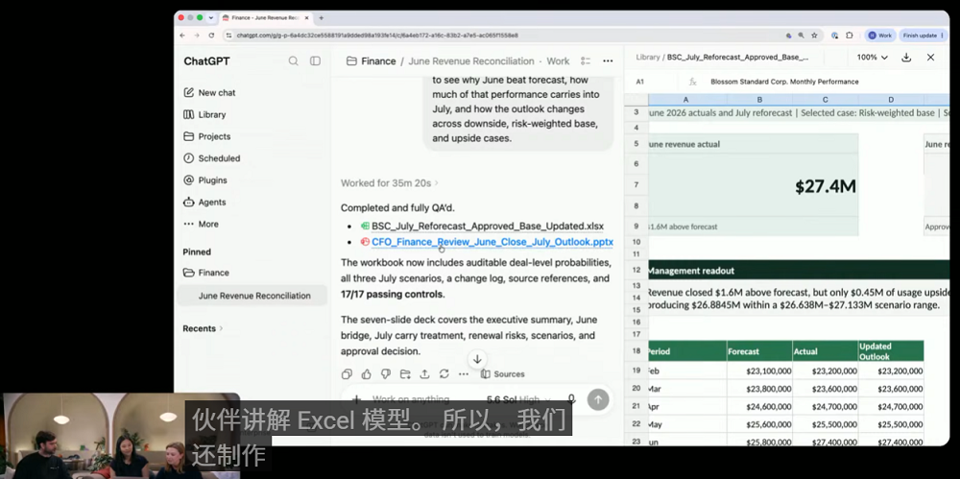Open a new browser tab
960x479 pixels.
pyautogui.click(x=322, y=18)
